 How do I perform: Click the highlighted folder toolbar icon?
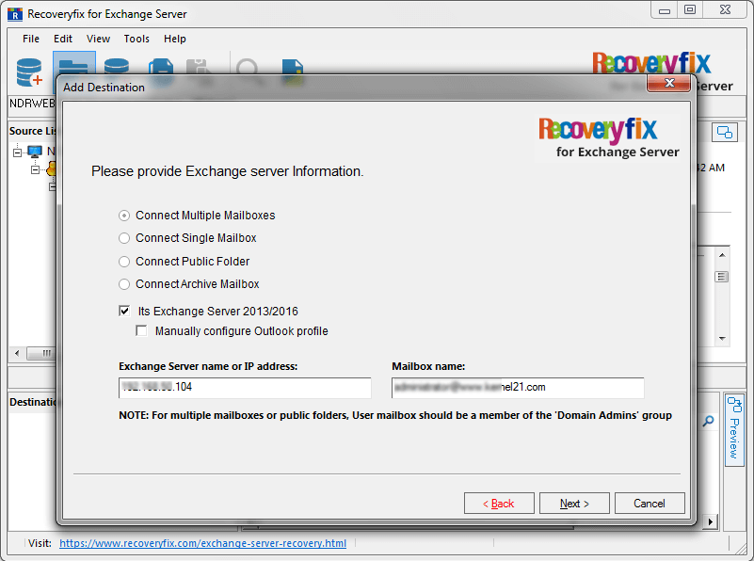pos(74,64)
